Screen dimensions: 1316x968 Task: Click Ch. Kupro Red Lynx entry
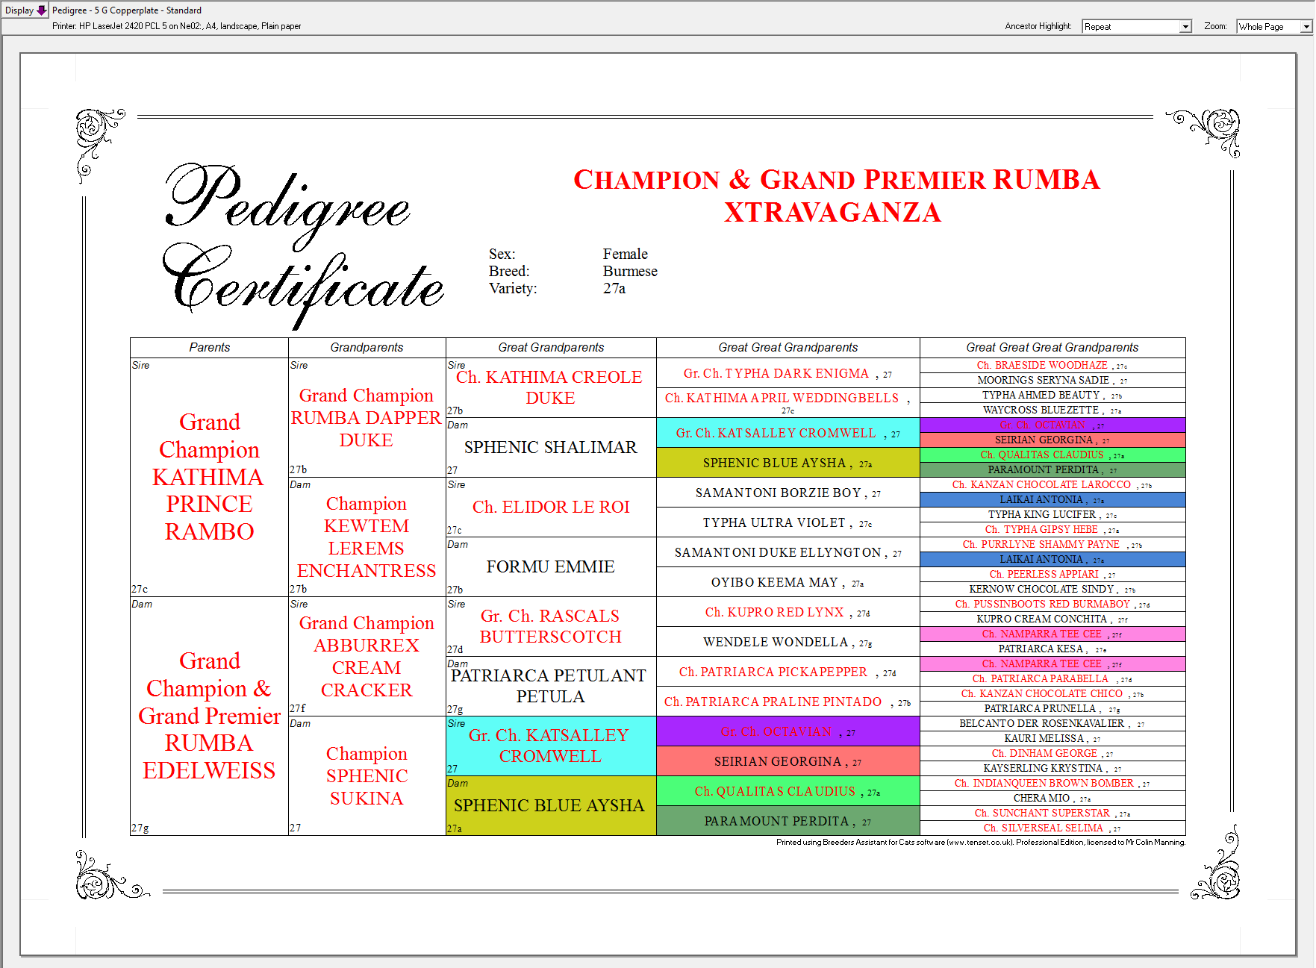pos(788,612)
